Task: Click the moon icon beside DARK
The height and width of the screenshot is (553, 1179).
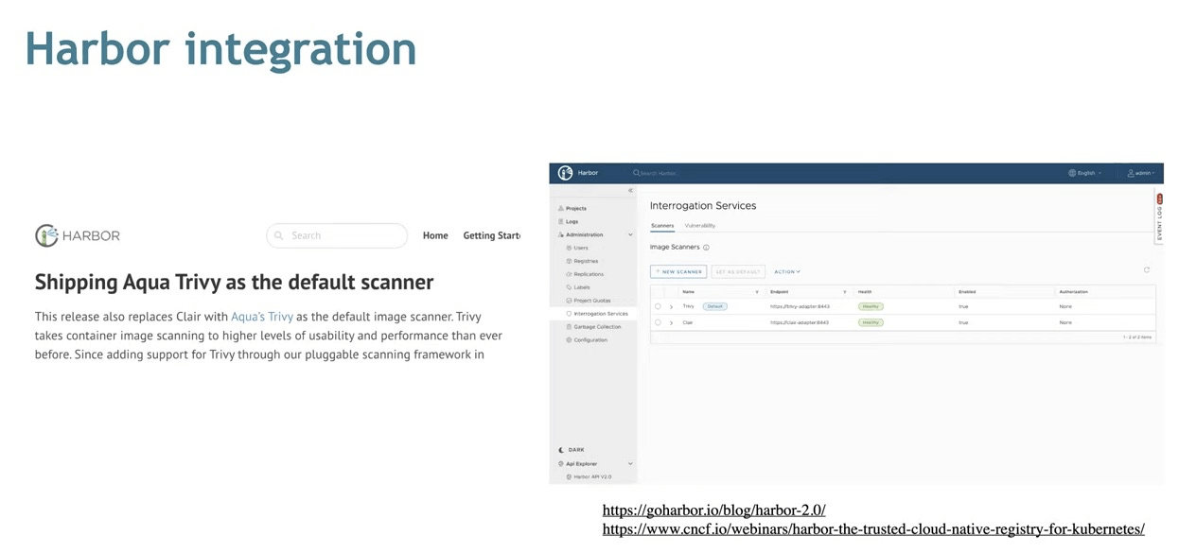Action: 561,450
